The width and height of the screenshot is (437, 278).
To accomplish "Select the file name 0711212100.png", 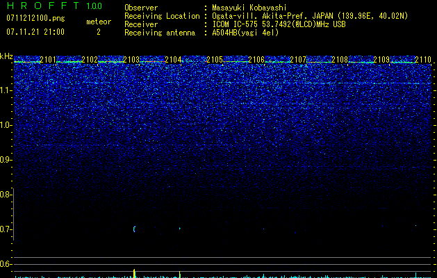I will [x=35, y=18].
